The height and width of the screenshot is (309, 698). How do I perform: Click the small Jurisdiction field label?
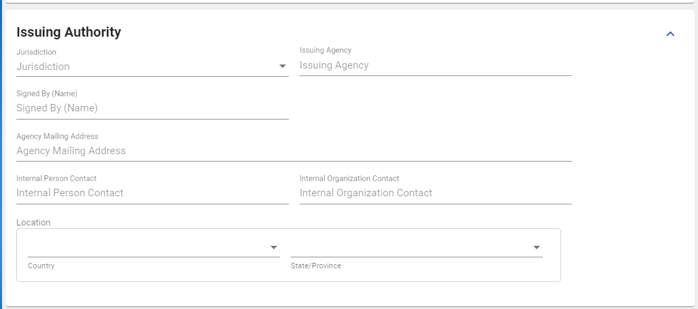[36, 52]
